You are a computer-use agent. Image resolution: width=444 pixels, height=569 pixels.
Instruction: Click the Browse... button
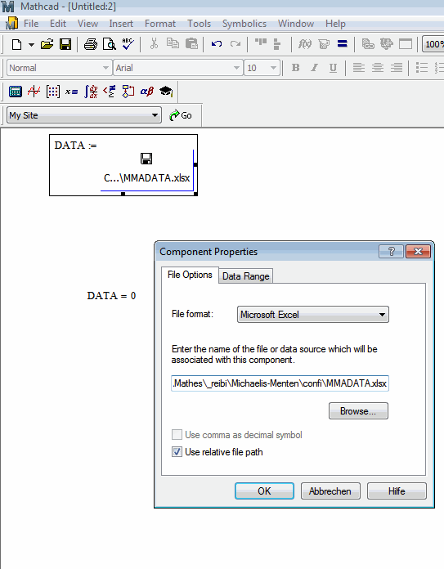click(358, 410)
